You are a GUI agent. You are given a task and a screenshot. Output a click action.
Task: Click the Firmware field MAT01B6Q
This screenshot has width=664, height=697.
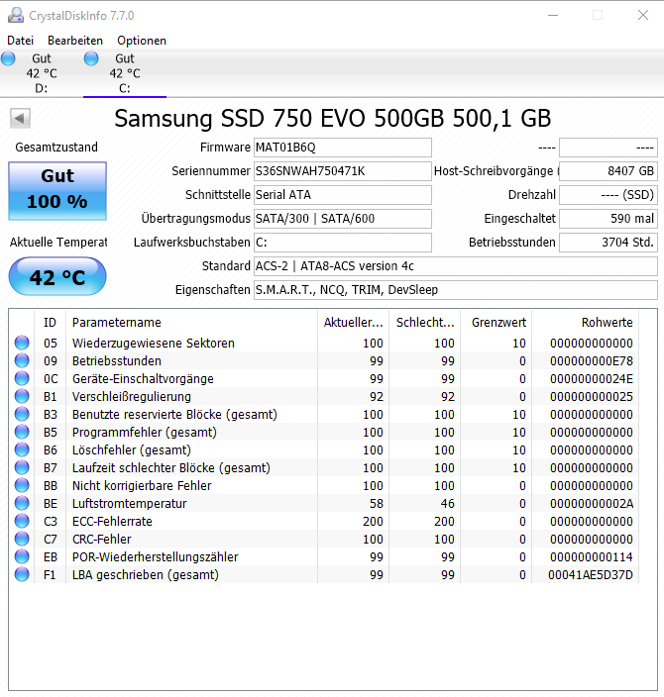coord(343,148)
